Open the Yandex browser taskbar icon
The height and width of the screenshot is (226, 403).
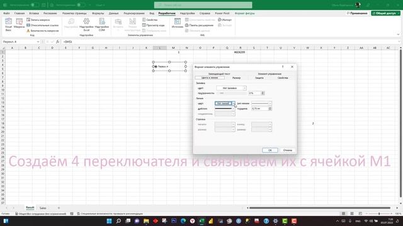193,221
